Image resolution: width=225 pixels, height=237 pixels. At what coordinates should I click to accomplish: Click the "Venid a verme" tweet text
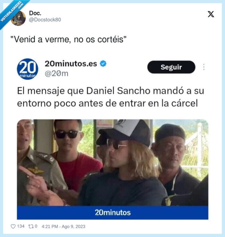[x=68, y=39]
